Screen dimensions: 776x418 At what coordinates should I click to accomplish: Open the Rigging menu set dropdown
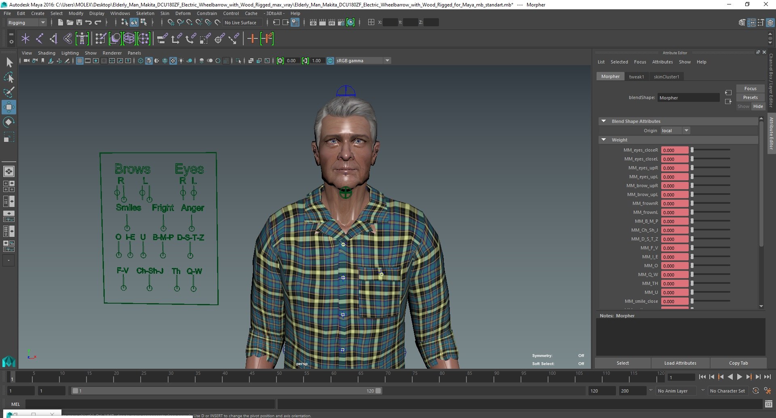(x=27, y=23)
